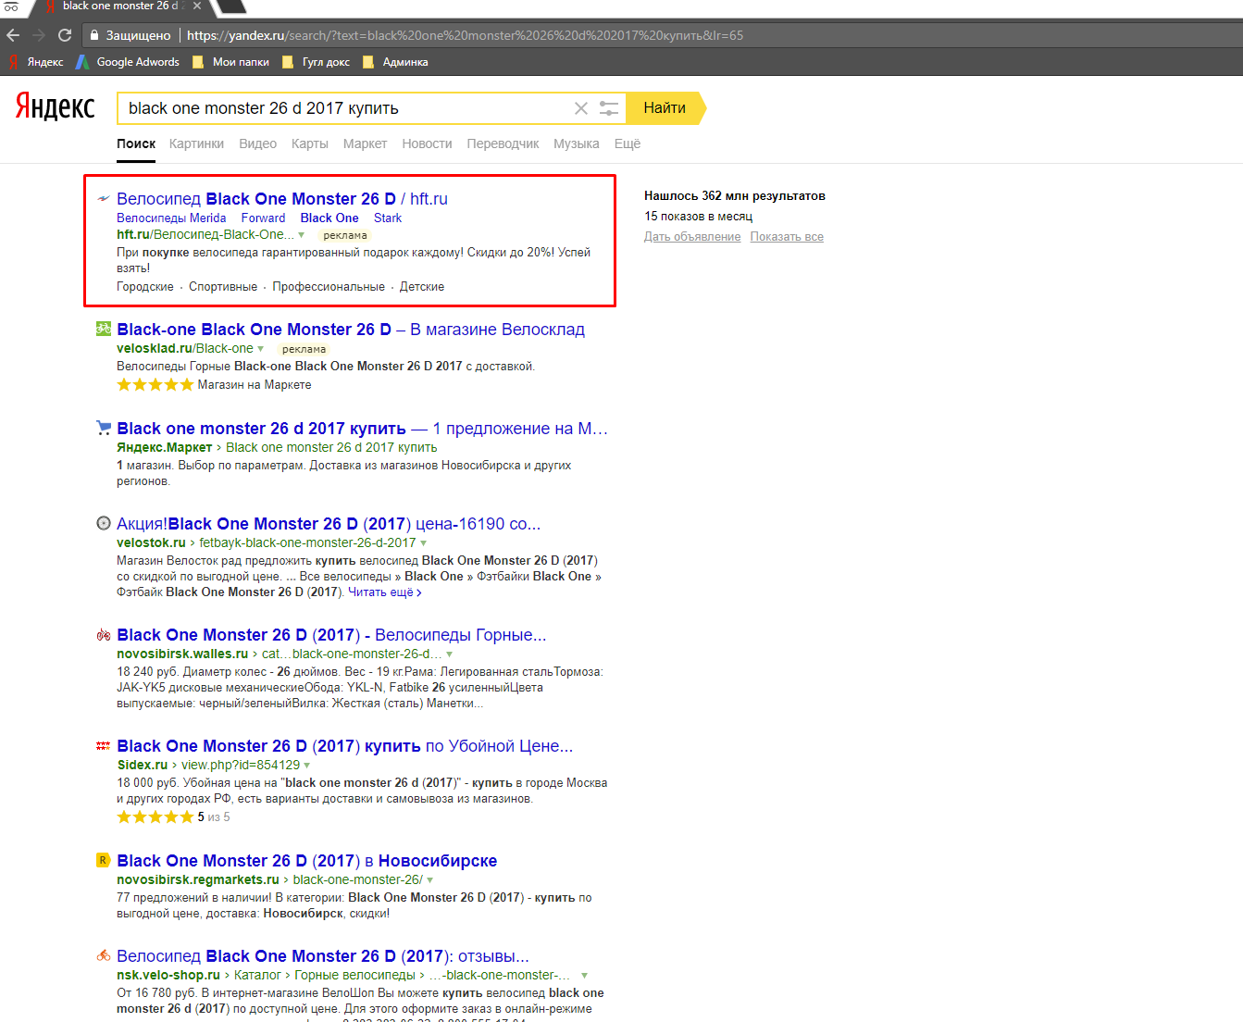Image resolution: width=1243 pixels, height=1022 pixels.
Task: Click the forward navigation arrow
Action: click(39, 35)
